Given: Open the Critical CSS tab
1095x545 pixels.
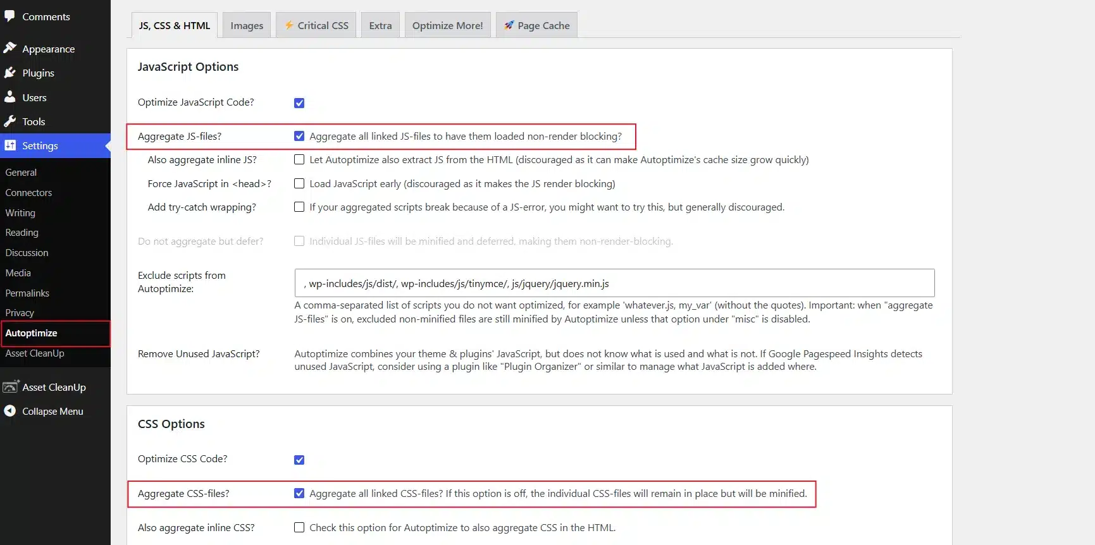Looking at the screenshot, I should (316, 25).
